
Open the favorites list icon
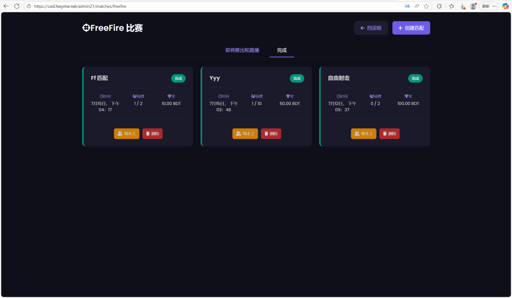tap(451, 6)
